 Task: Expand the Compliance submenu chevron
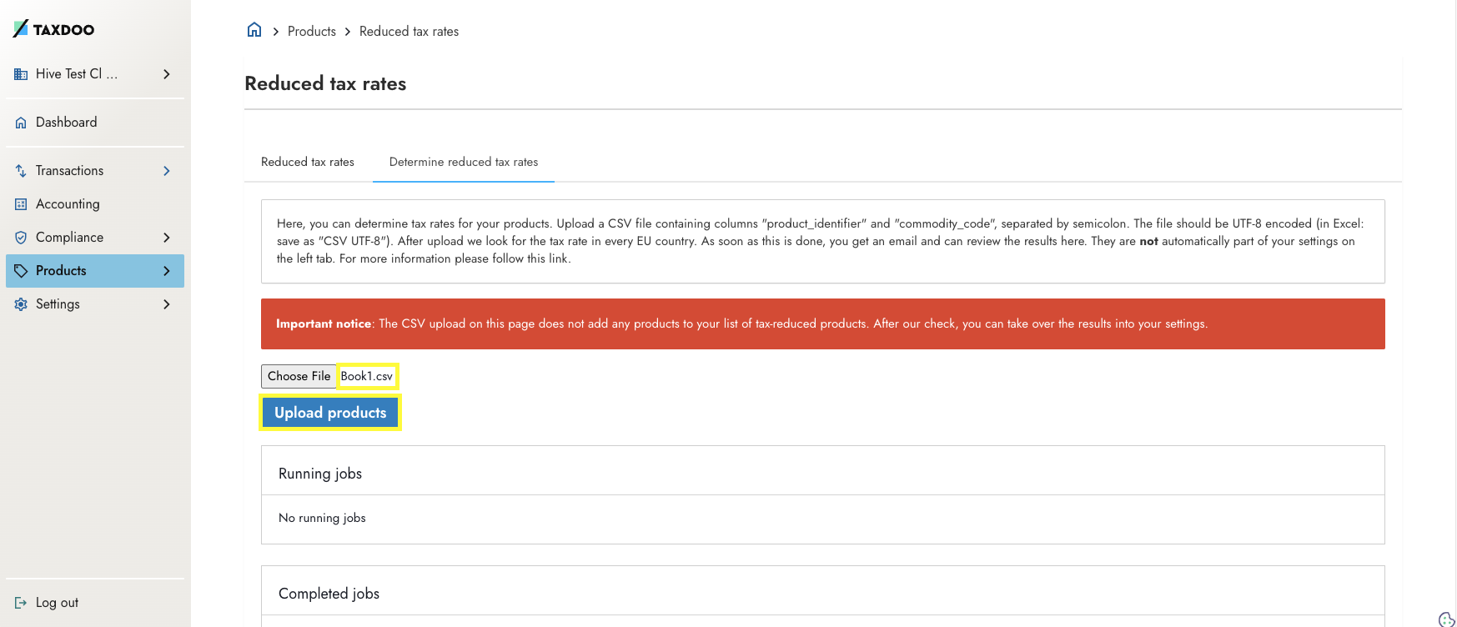point(167,238)
